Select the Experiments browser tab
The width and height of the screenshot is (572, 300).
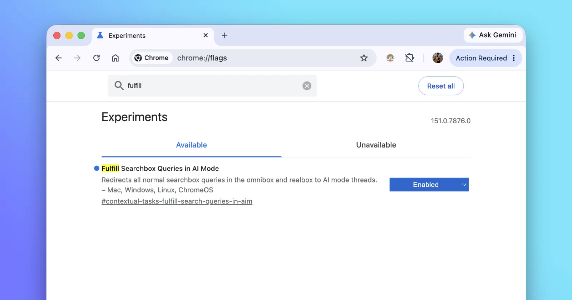click(153, 36)
